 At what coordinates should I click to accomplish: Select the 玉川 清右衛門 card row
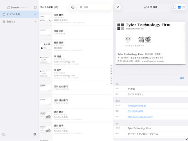pos(76,101)
